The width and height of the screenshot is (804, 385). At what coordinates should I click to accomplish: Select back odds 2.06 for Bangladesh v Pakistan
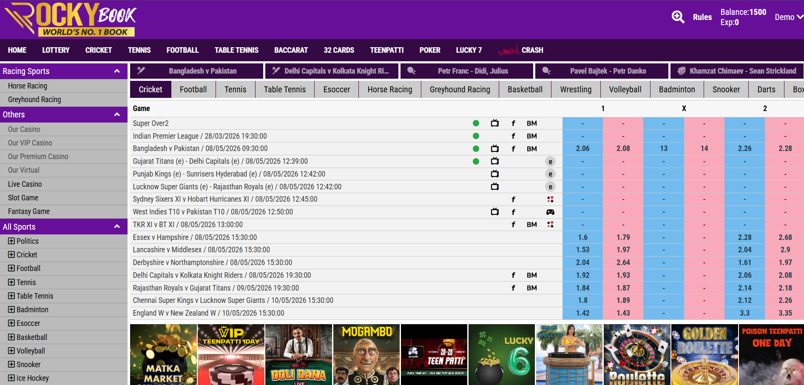pos(582,148)
